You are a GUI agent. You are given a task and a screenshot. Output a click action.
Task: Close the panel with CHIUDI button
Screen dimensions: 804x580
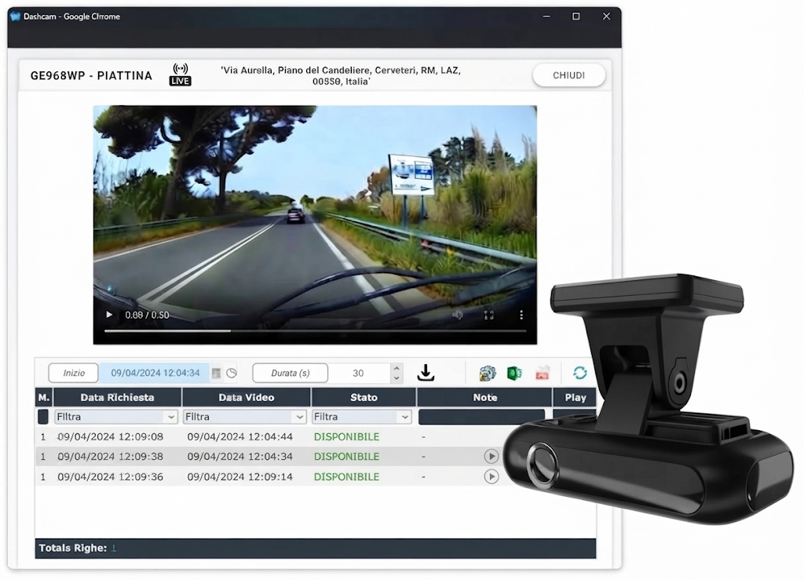pyautogui.click(x=568, y=75)
